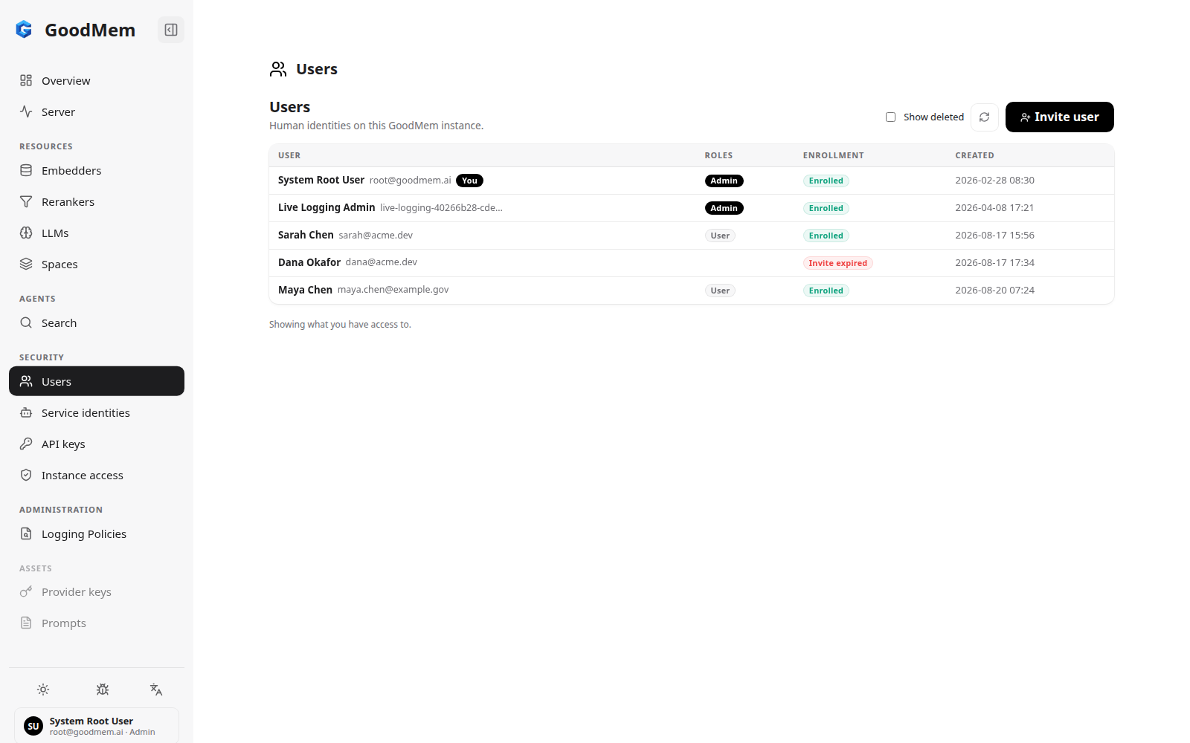
Task: Change language translate icon
Action: coord(156,690)
